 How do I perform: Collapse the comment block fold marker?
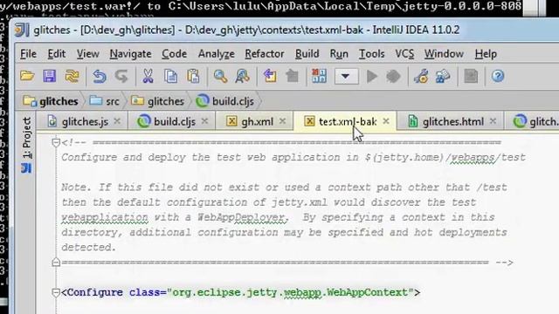click(x=56, y=143)
